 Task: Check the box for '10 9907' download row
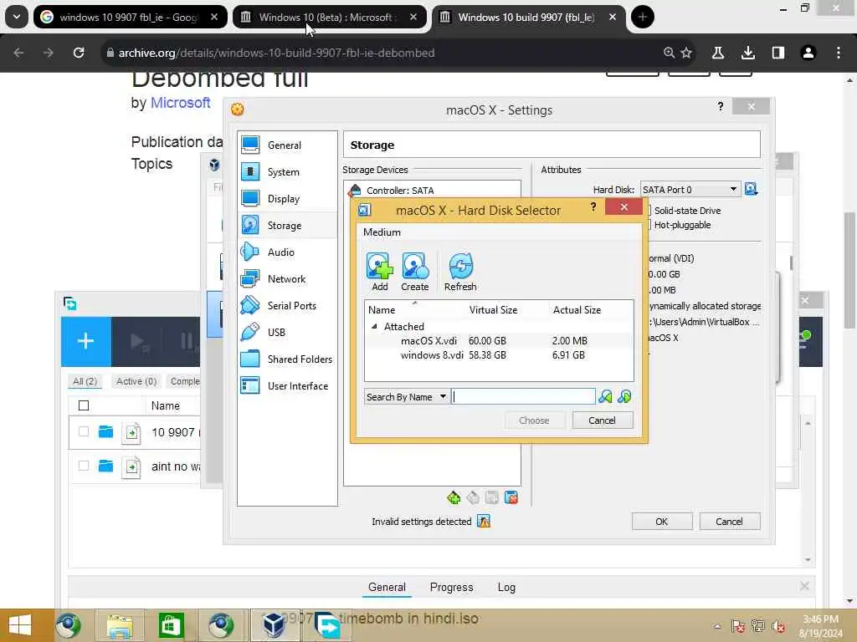pos(84,432)
